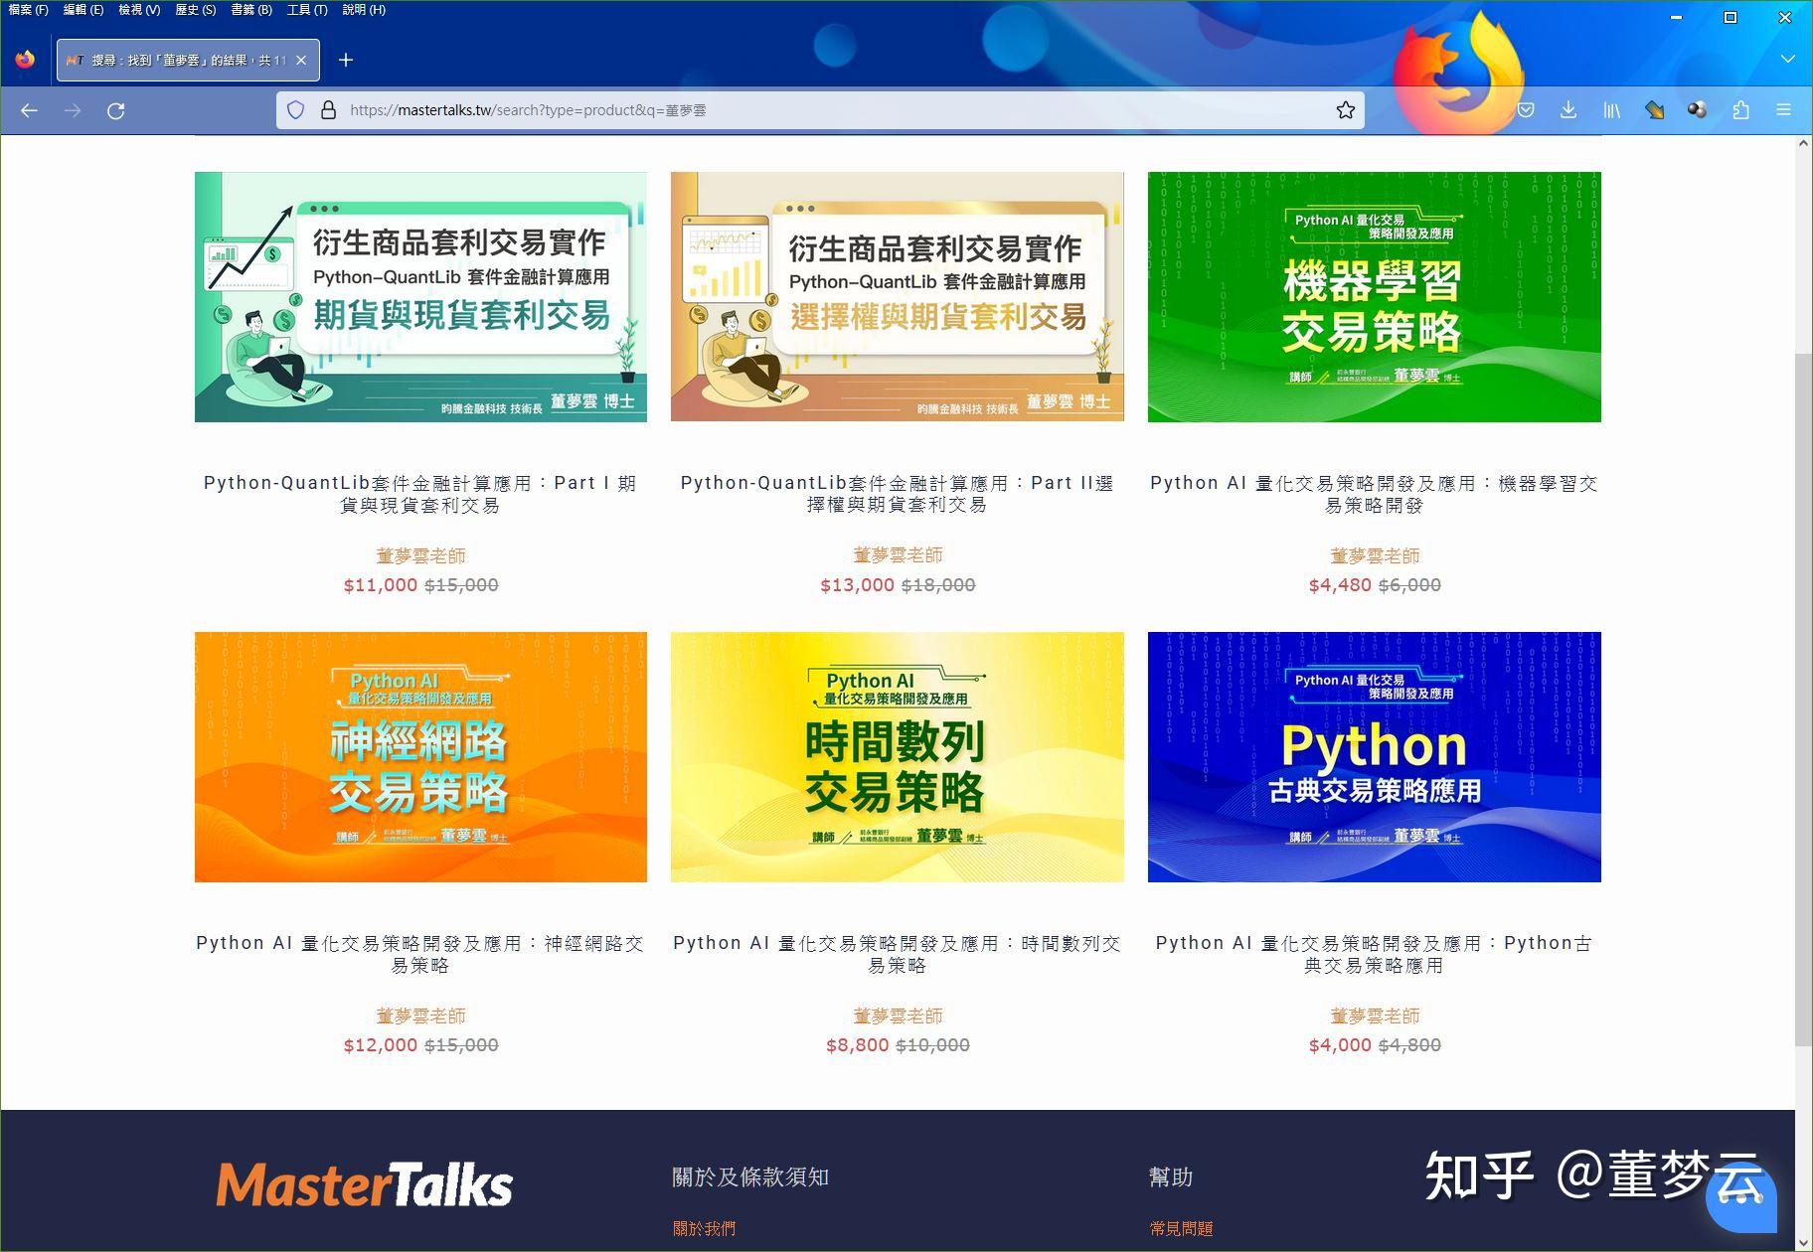Click the 董夢雲老師 instructor link
1813x1252 pixels.
[x=418, y=555]
